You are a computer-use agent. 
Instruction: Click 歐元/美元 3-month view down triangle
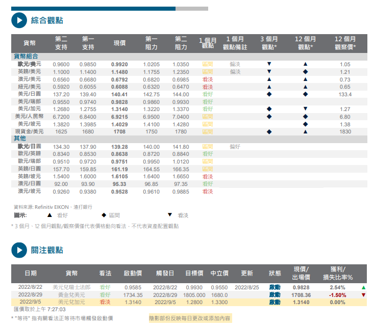[269, 64]
